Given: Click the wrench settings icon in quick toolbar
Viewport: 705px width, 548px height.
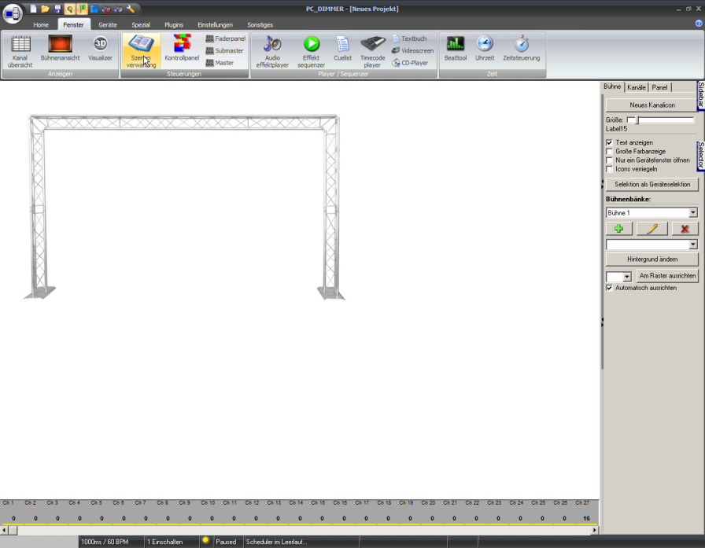Looking at the screenshot, I should [131, 9].
